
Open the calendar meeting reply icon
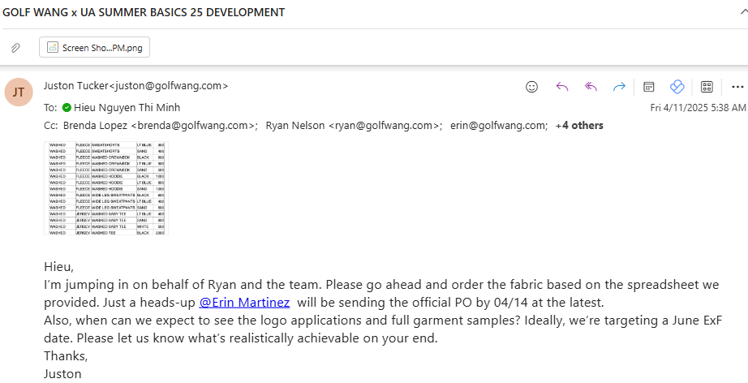click(x=649, y=87)
